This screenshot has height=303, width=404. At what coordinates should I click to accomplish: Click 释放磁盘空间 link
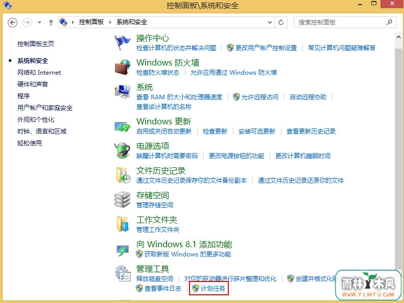point(155,279)
